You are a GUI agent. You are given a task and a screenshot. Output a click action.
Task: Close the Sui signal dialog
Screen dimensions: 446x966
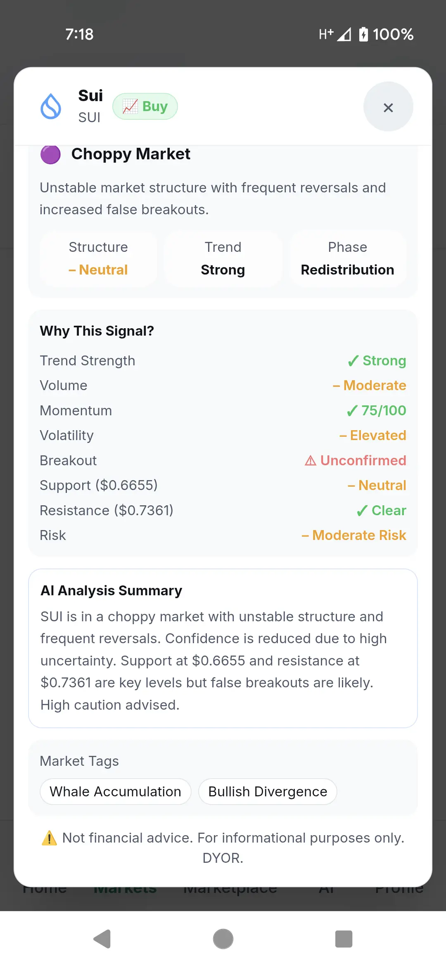(388, 107)
